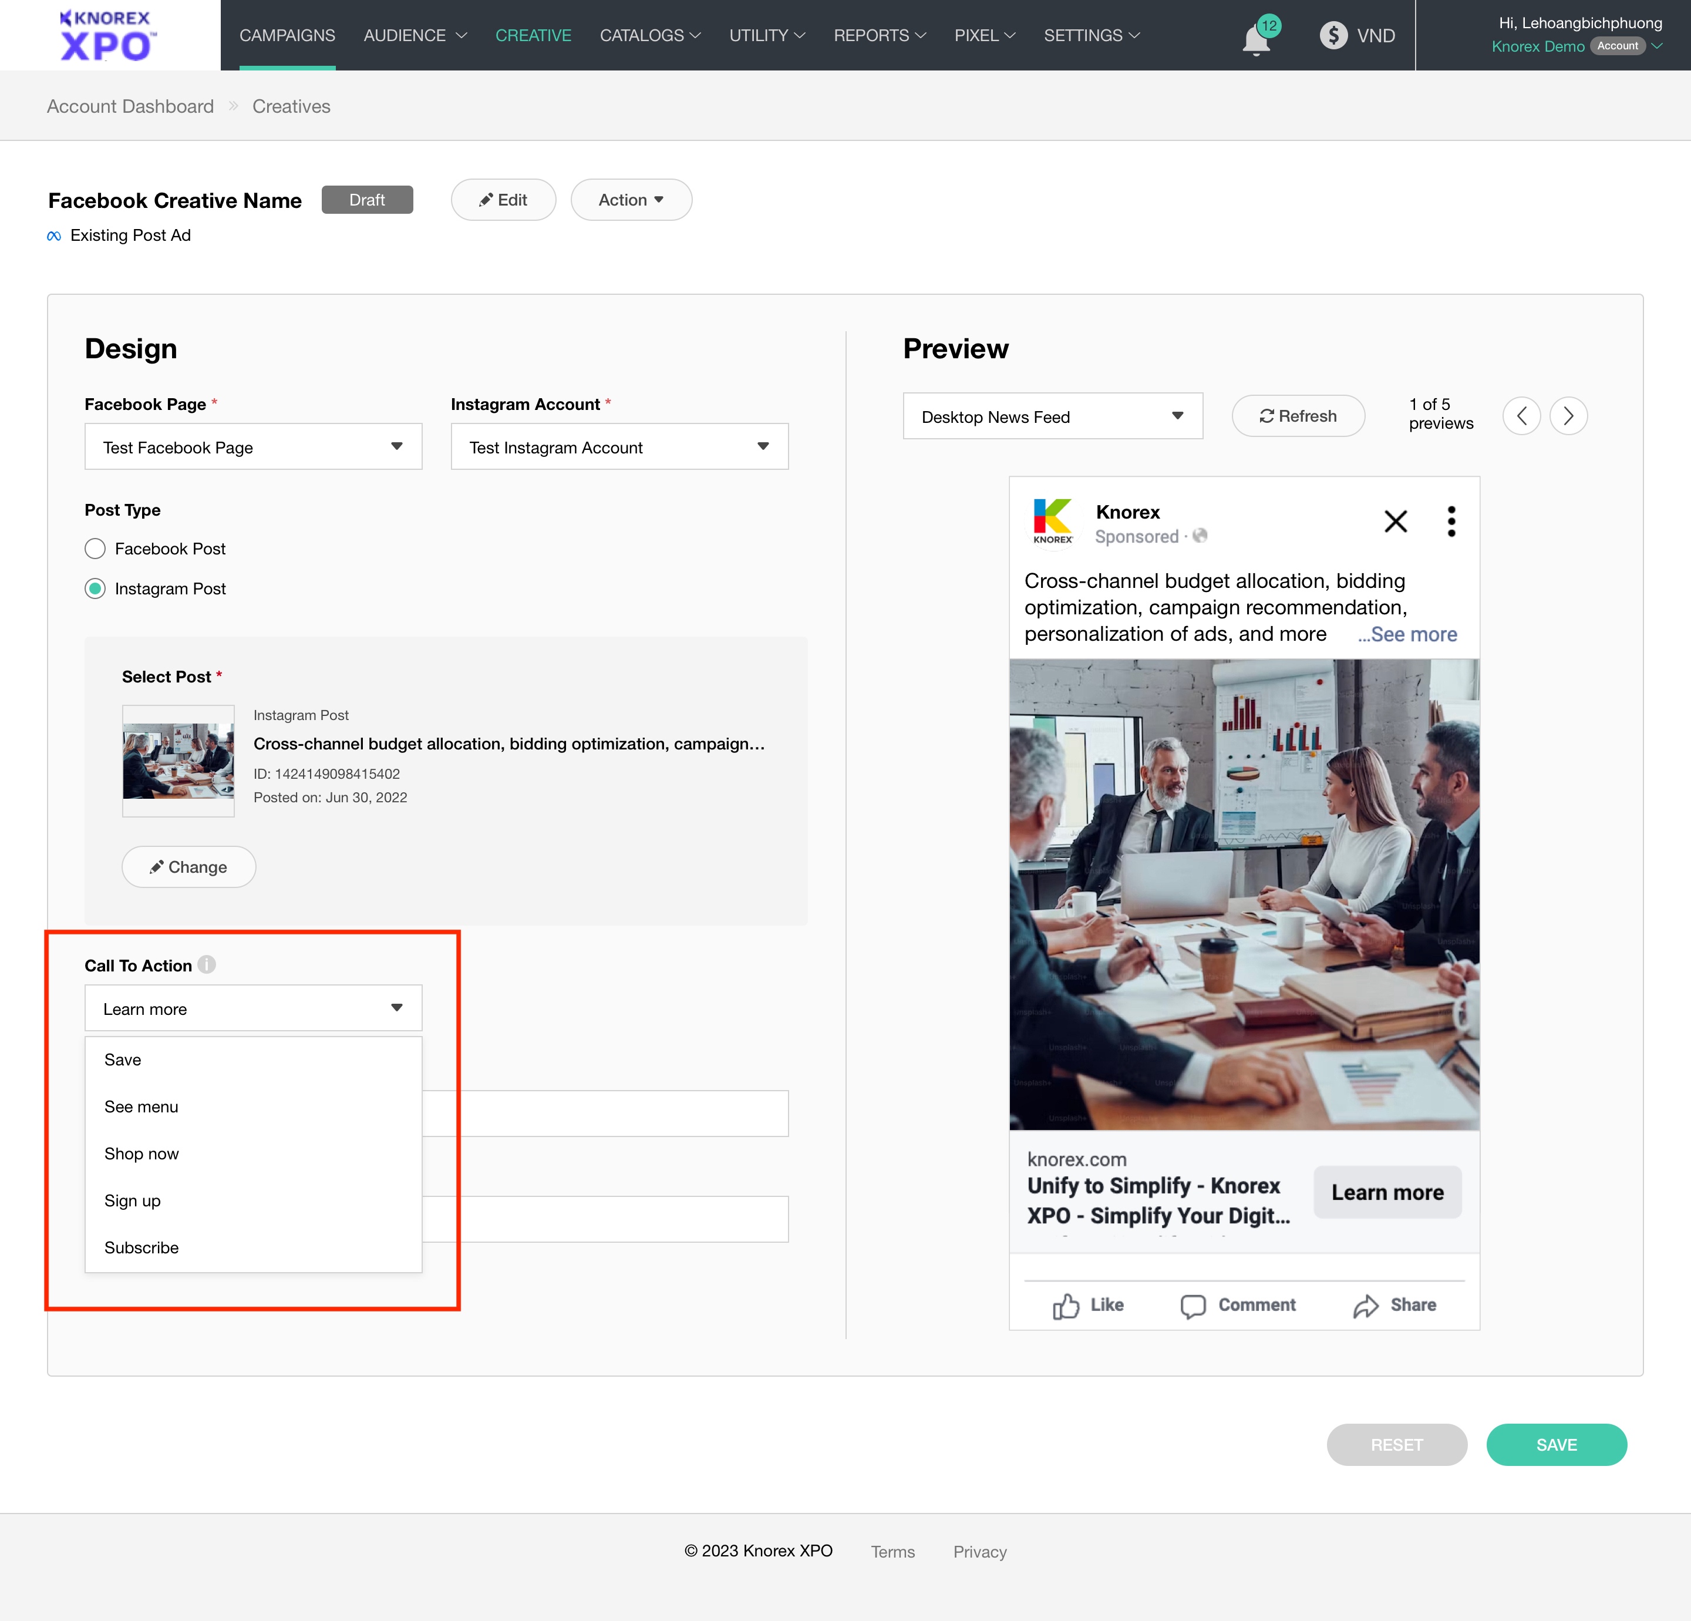Viewport: 1691px width, 1621px height.
Task: Open the Instagram Account dropdown
Action: coord(619,447)
